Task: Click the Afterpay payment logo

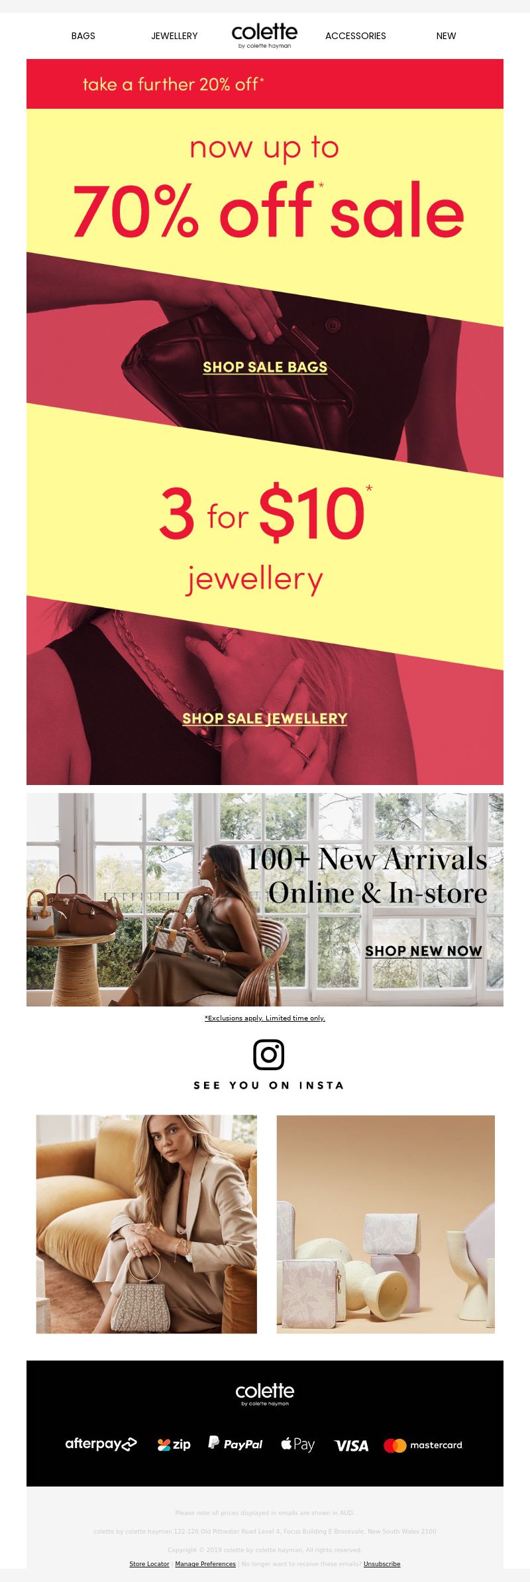Action: pyautogui.click(x=101, y=1443)
